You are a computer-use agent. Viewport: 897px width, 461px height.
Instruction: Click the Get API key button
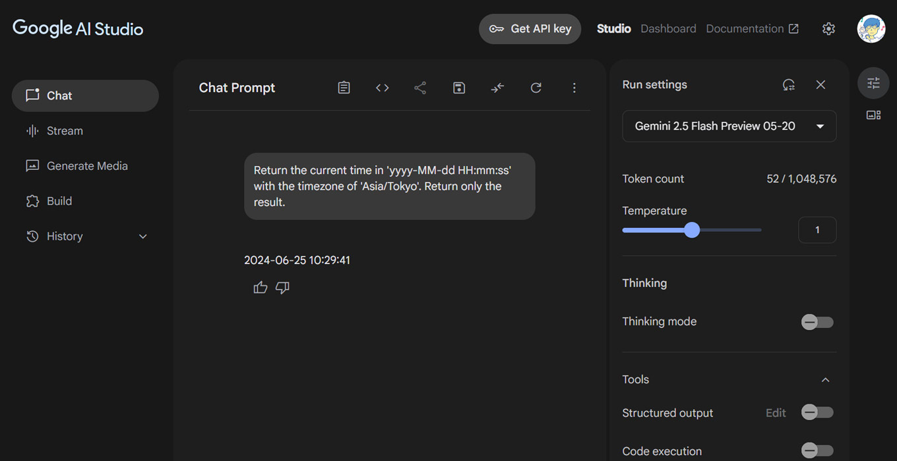(x=530, y=29)
